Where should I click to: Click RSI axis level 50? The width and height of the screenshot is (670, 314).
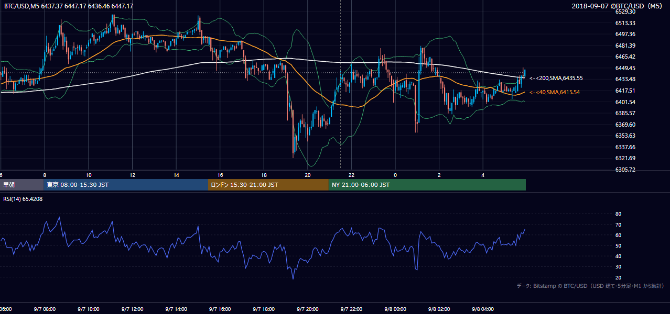tap(618, 245)
